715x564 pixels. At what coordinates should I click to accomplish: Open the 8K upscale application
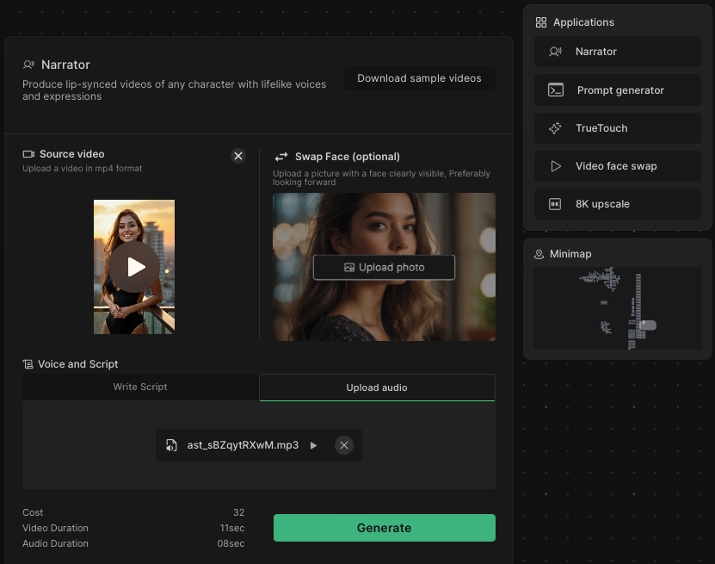coord(618,204)
